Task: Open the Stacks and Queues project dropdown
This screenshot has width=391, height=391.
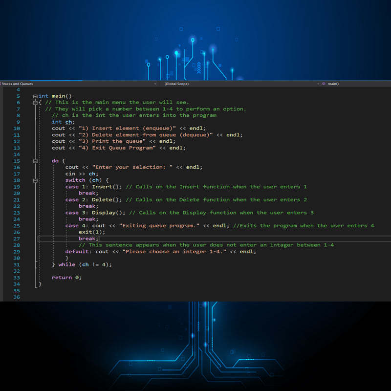Action: click(78, 84)
